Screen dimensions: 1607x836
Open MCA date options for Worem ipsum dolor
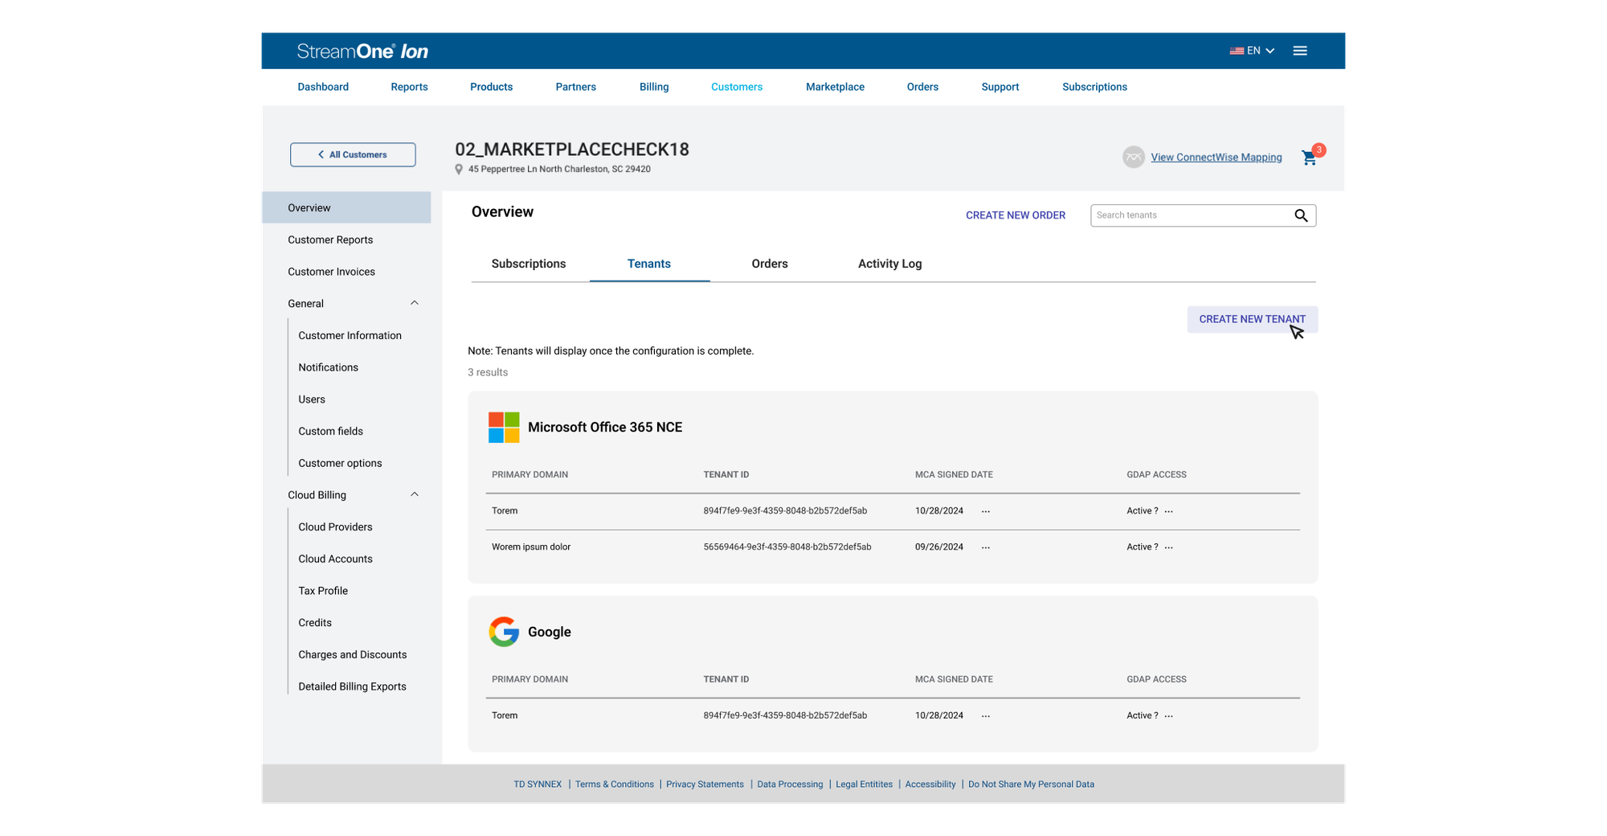tap(986, 547)
